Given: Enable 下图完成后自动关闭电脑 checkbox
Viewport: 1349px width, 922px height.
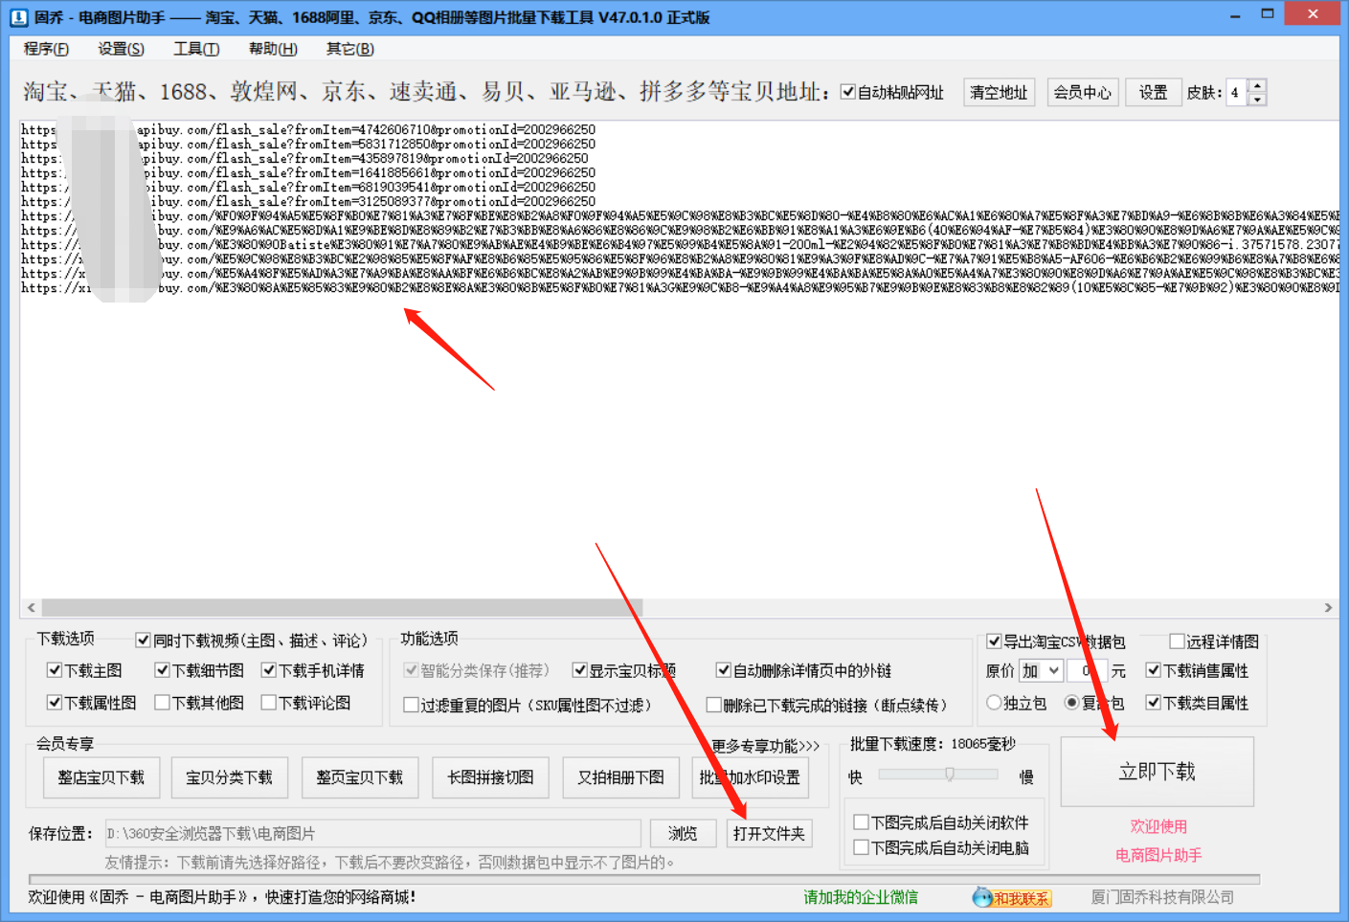Looking at the screenshot, I should 861,847.
